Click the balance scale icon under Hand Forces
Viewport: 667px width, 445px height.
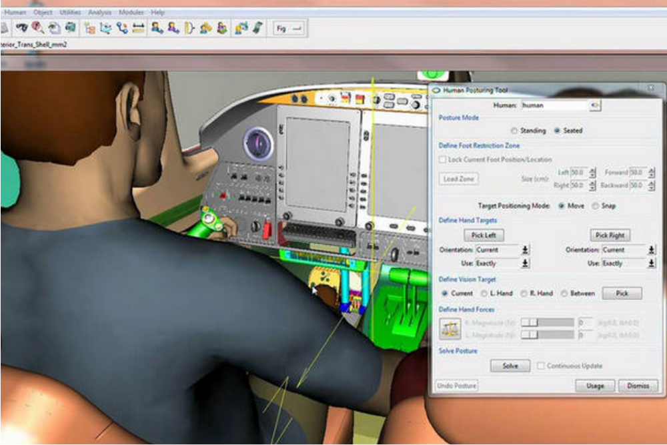pos(450,329)
